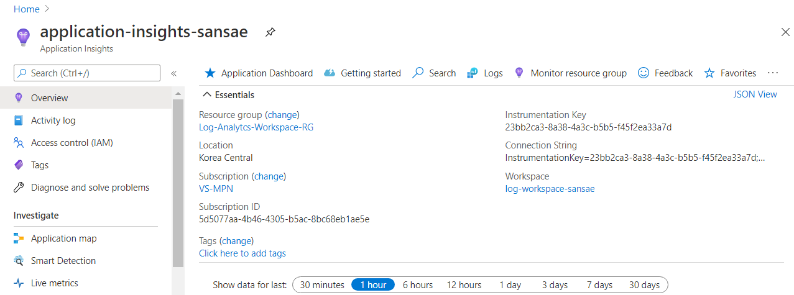Add resource to Favorites
This screenshot has width=794, height=295.
[730, 73]
